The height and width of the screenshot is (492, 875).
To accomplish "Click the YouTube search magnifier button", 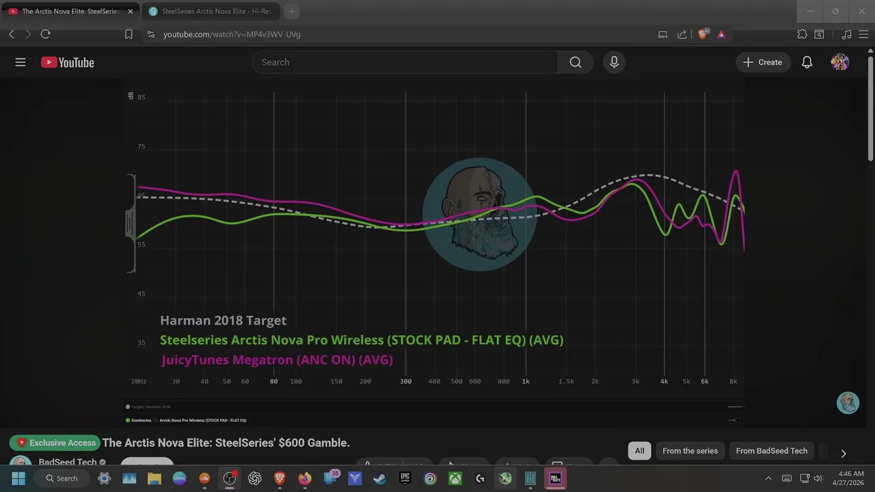I will 576,62.
